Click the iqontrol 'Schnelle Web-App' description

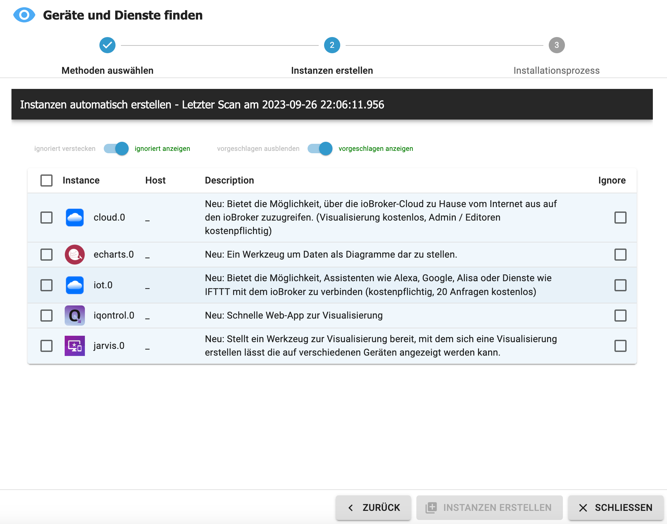tap(294, 316)
